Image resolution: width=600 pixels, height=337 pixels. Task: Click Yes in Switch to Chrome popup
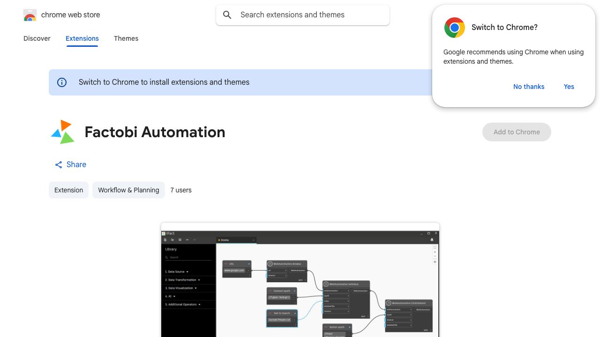pos(569,87)
